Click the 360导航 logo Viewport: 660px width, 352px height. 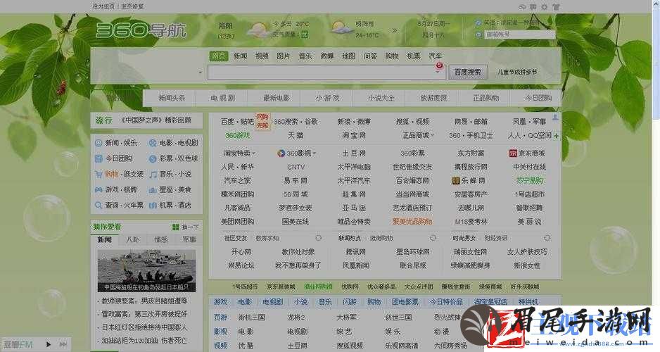pyautogui.click(x=141, y=30)
